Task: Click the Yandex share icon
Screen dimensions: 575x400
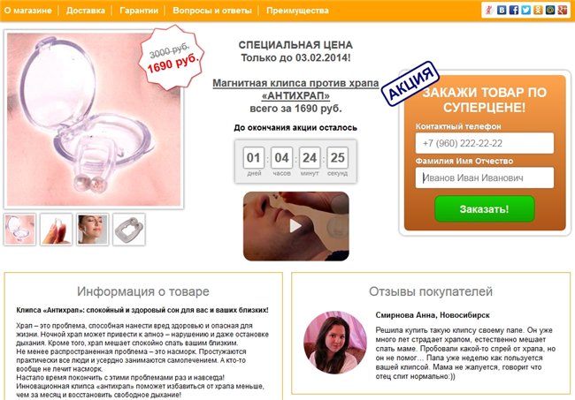Action: point(489,10)
